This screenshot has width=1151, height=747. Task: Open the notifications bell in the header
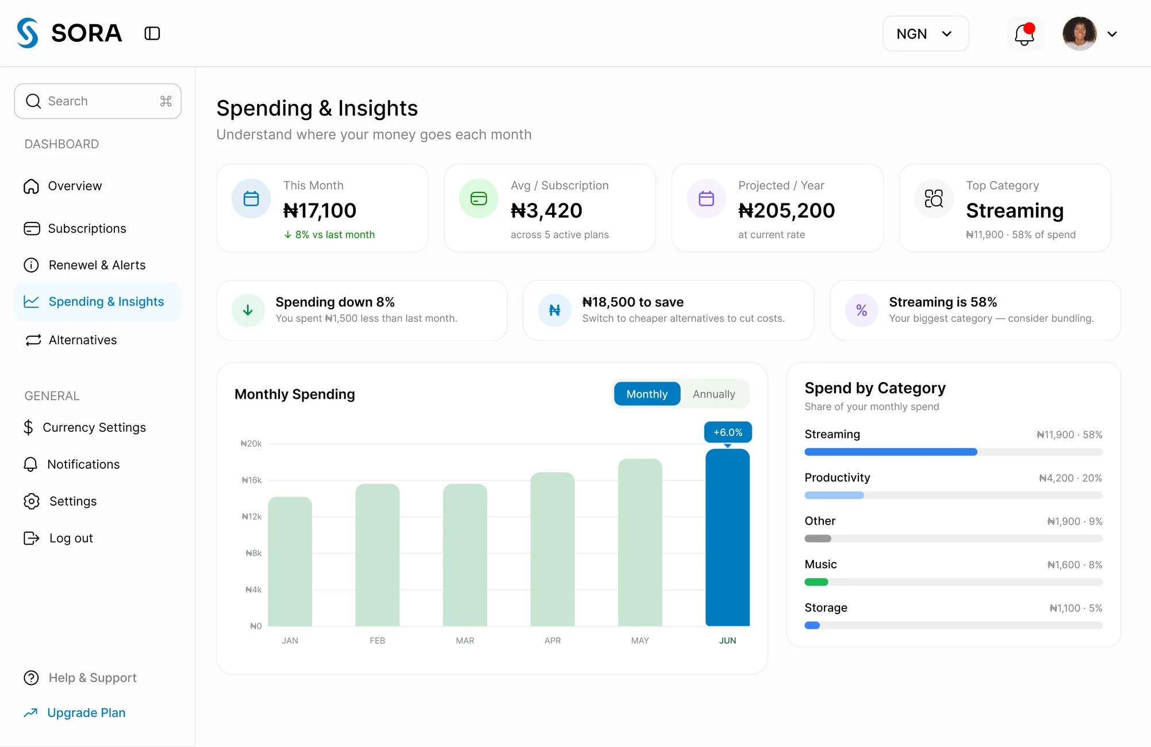pos(1025,34)
